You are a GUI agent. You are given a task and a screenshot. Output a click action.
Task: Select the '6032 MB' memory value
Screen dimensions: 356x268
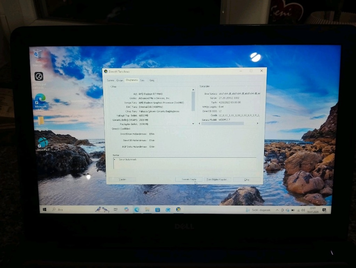[144, 116]
